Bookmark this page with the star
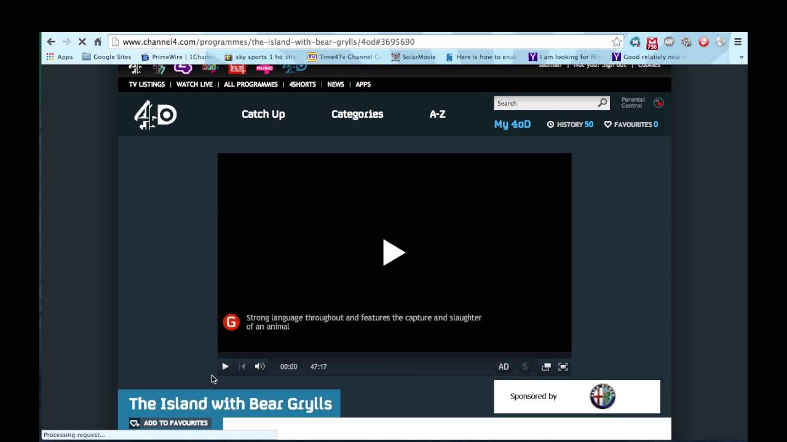Viewport: 787px width, 442px height. click(x=616, y=42)
